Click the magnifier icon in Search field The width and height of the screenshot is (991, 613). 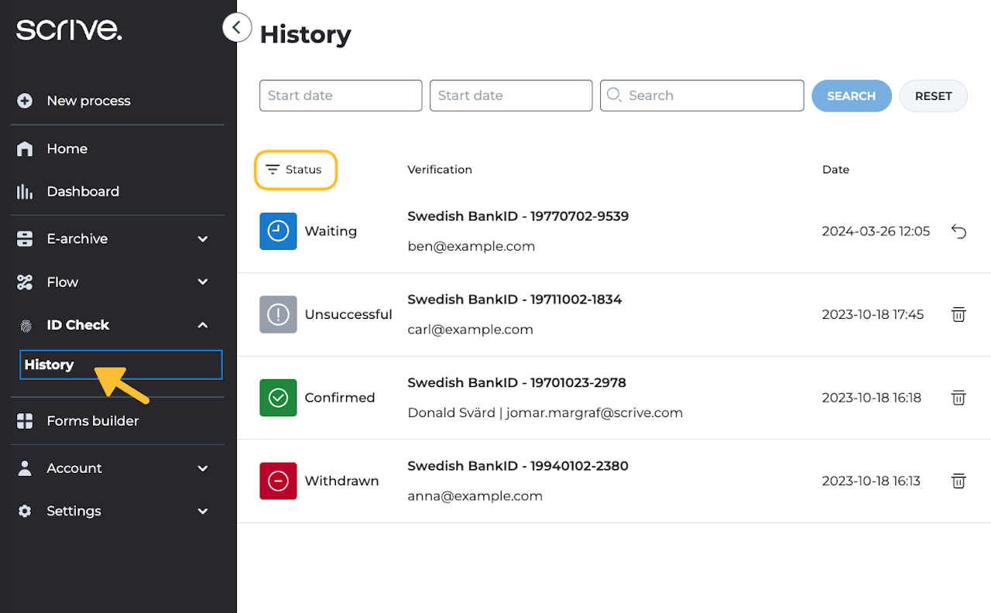[614, 94]
